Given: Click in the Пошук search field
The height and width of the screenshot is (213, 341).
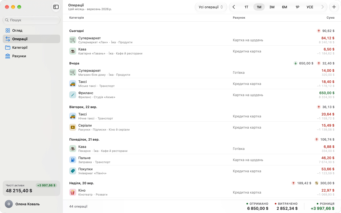Looking at the screenshot, I should pos(31,20).
